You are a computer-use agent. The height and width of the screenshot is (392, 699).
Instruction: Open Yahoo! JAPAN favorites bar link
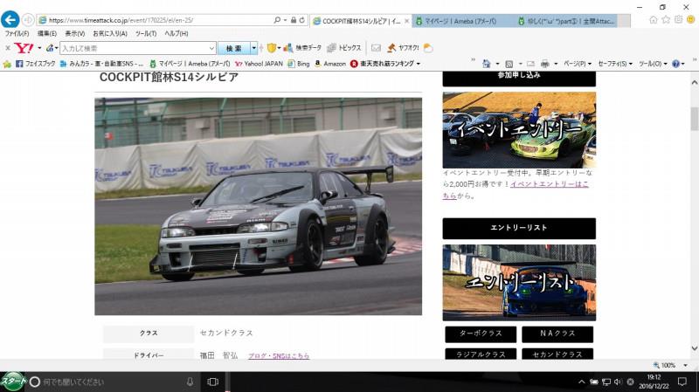tap(259, 64)
